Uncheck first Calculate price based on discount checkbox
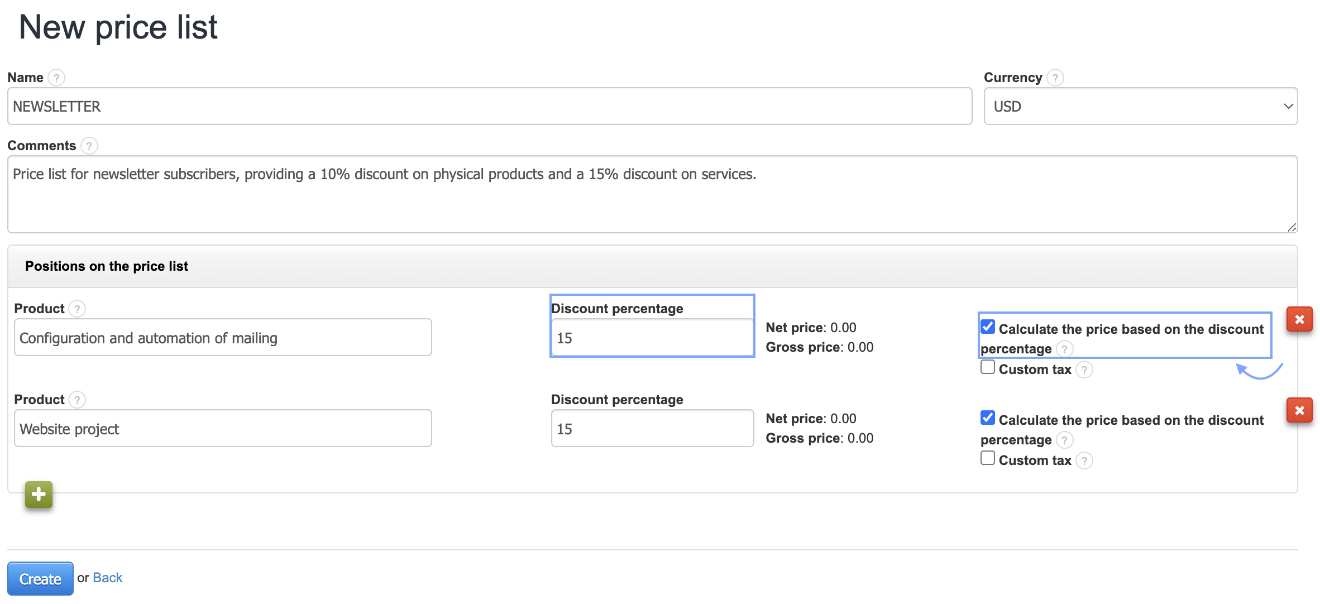This screenshot has width=1320, height=604. [x=987, y=327]
